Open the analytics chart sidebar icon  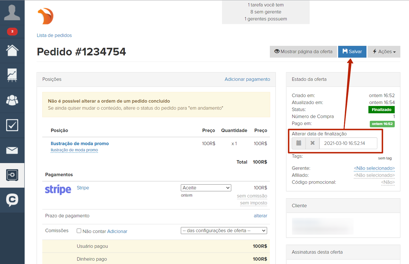click(x=12, y=76)
